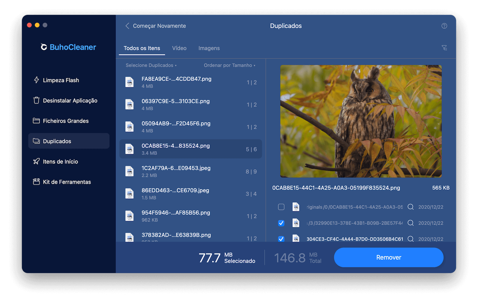Check the riginals/0 0CAB8E15 file checkbox
This screenshot has width=478, height=302.
pyautogui.click(x=281, y=207)
